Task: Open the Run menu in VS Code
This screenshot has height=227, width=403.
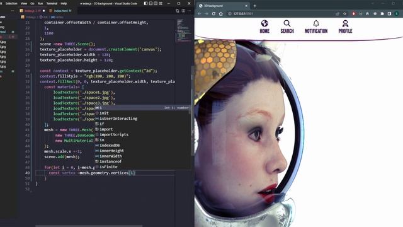Action: (x=40, y=4)
